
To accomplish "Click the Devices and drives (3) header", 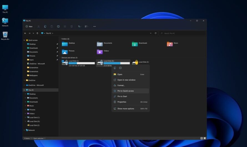I will (x=69, y=58).
